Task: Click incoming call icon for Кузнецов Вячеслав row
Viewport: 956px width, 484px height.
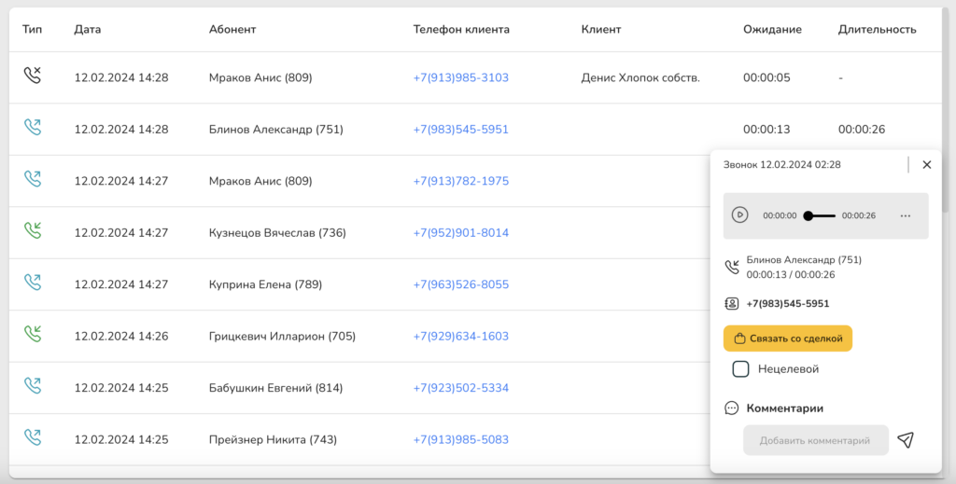Action: tap(33, 232)
